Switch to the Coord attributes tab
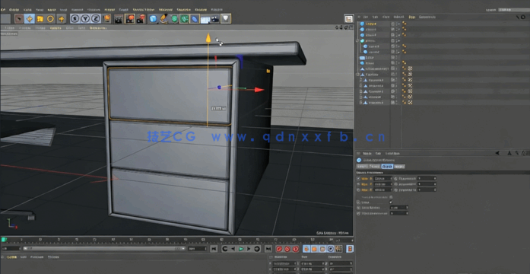Screen dimensions: 530x274 [375, 167]
